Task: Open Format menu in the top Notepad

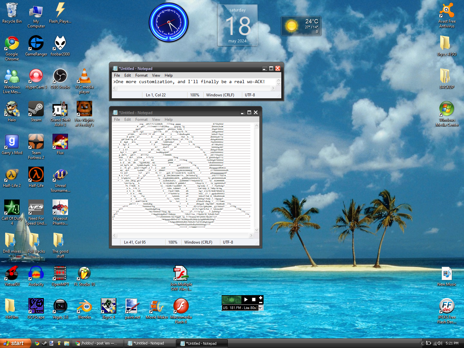Action: tap(141, 75)
